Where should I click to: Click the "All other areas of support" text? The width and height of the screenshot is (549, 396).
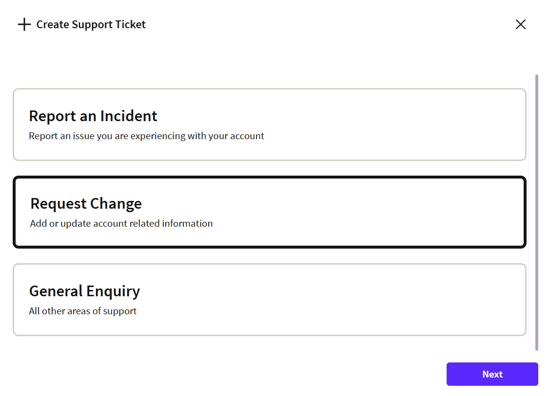83,311
